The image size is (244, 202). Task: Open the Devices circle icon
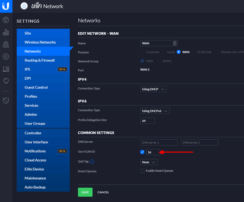6,56
